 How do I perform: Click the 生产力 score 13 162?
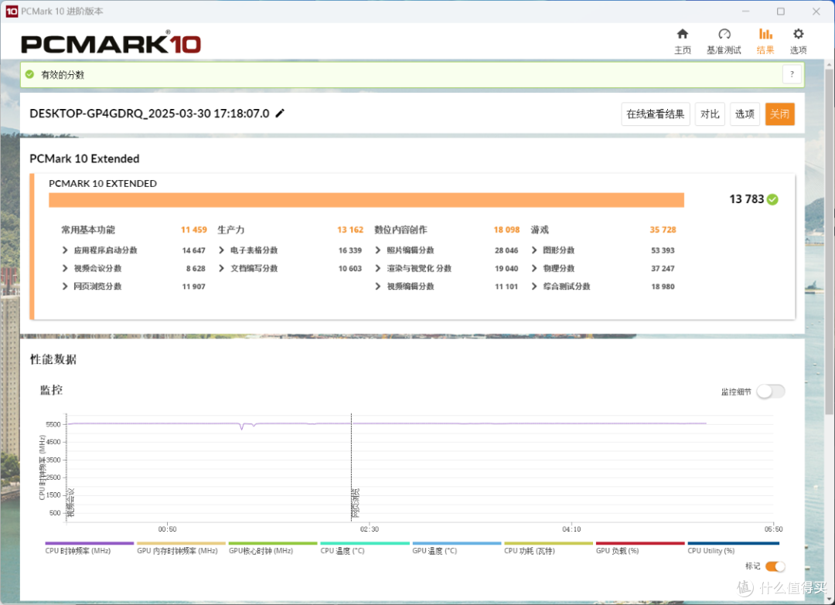pos(350,229)
